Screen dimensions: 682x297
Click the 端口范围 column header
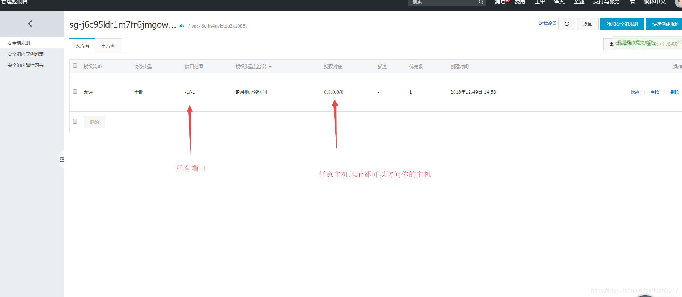(x=194, y=67)
